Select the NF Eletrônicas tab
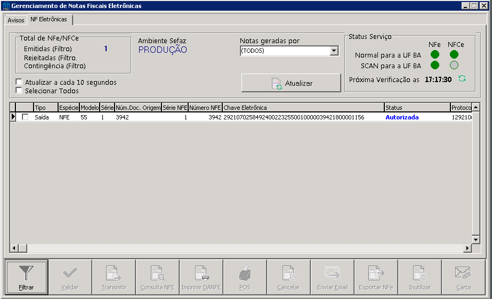The width and height of the screenshot is (492, 299). (49, 19)
